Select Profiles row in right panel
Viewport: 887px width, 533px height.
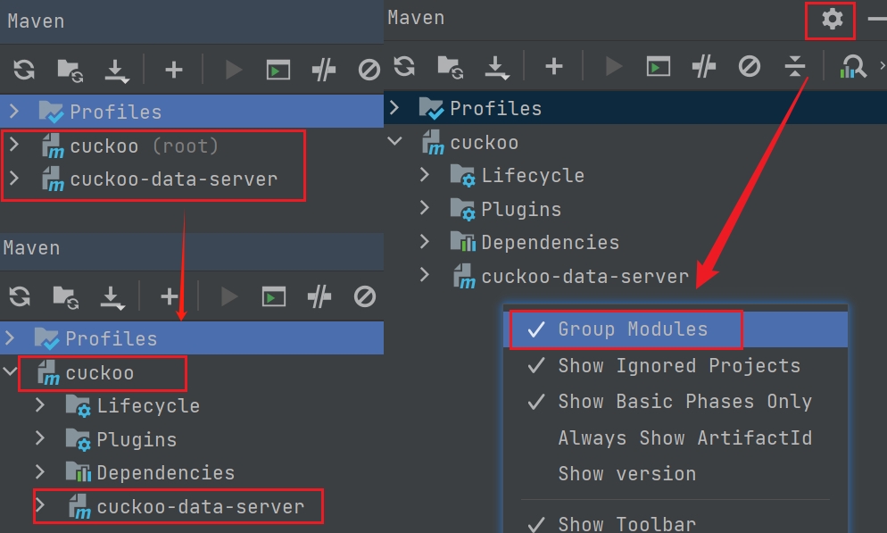click(x=635, y=108)
